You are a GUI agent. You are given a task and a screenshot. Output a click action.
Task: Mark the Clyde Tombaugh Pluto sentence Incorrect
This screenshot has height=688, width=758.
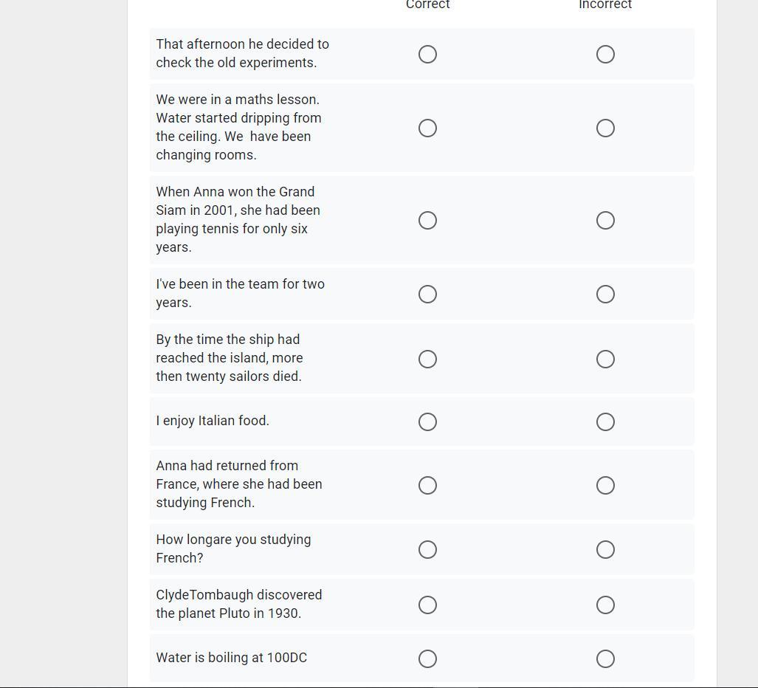coord(605,605)
